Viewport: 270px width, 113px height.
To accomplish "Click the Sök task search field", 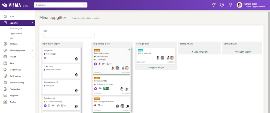I will 69,35.
